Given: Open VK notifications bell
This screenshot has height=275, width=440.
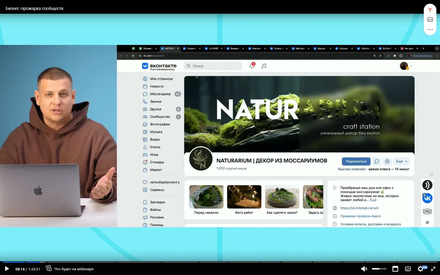Looking at the screenshot, I should (252, 66).
